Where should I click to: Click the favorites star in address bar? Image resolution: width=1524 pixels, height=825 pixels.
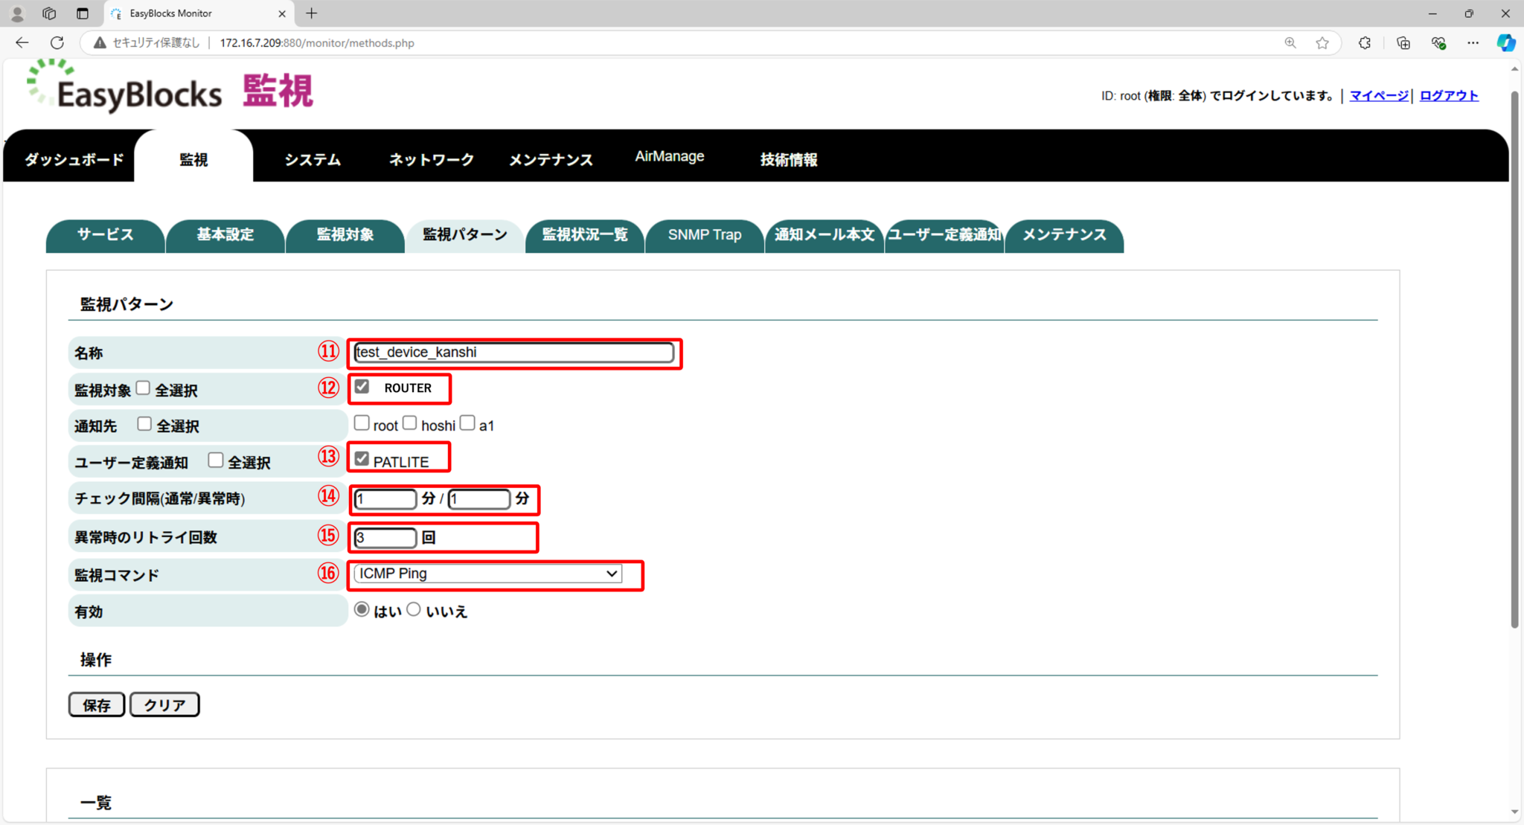1322,42
